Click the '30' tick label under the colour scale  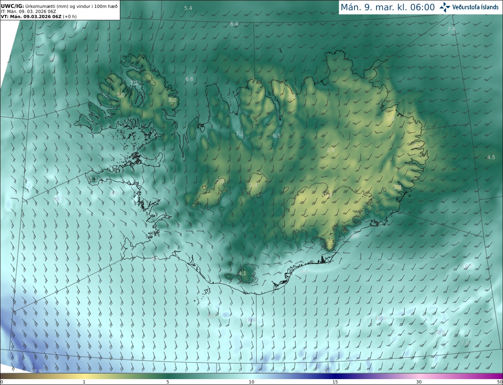pyautogui.click(x=419, y=382)
